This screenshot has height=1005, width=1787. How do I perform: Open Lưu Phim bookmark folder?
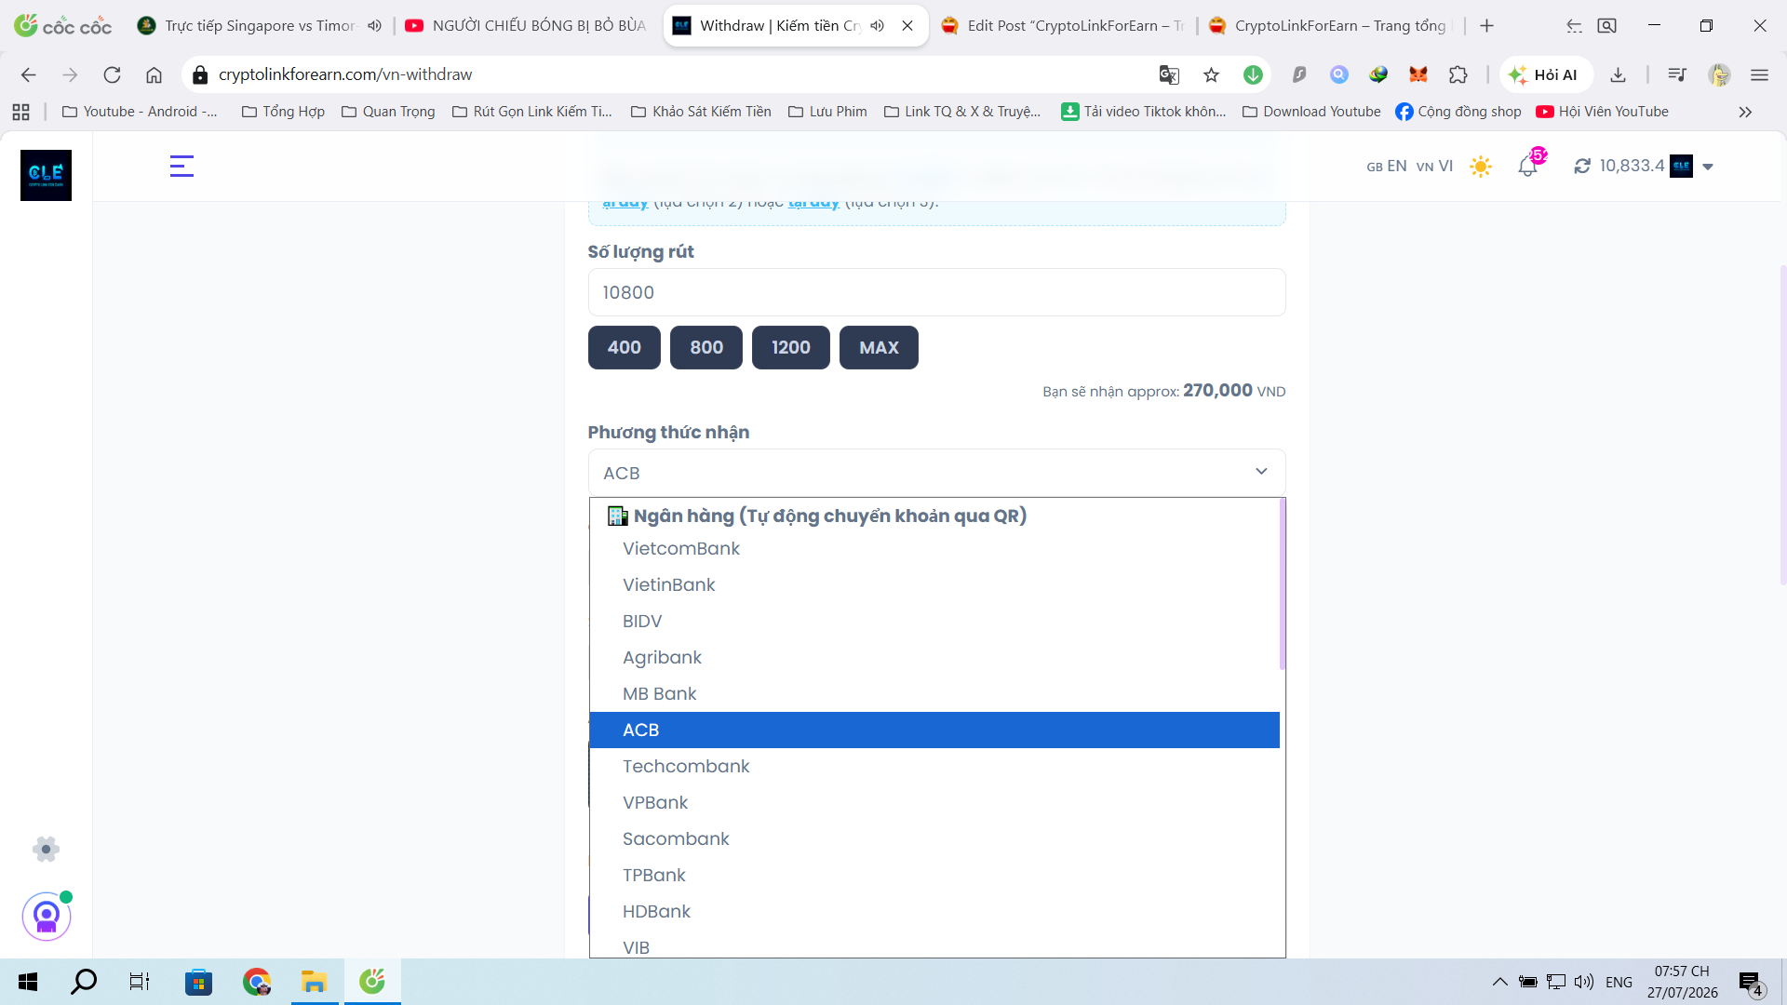click(x=827, y=112)
